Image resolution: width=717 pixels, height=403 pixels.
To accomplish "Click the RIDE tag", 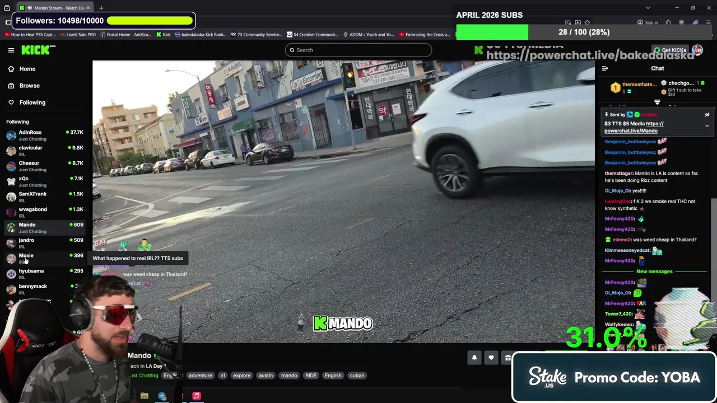I will (311, 376).
